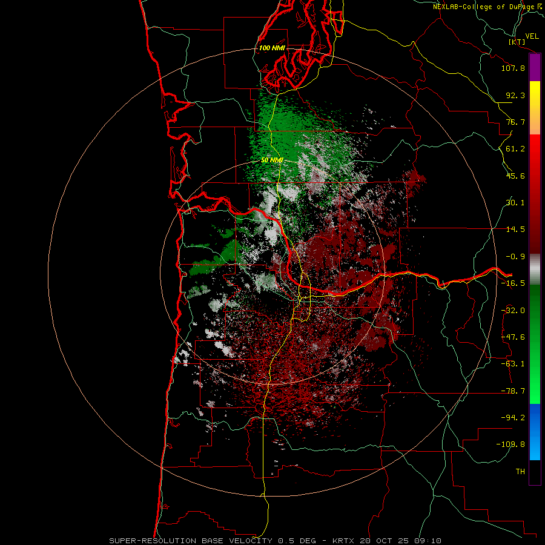
Task: Click the 100 NMI range ring label
Action: click(x=272, y=48)
